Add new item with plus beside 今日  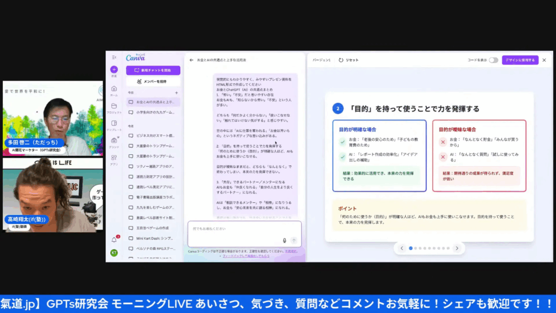[x=176, y=92]
